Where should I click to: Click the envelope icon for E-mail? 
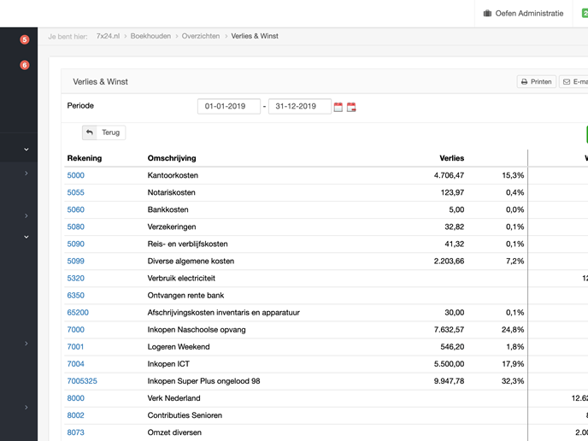[x=567, y=82]
